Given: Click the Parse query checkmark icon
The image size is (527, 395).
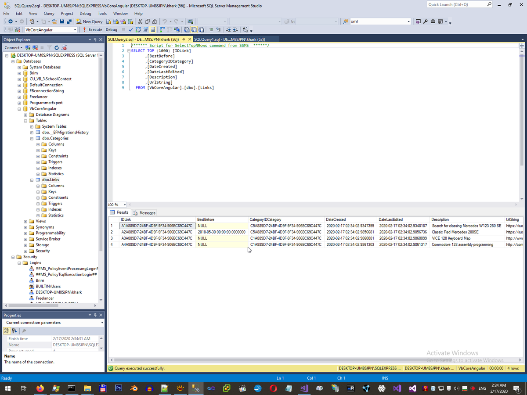Looking at the screenshot, I should [x=131, y=30].
